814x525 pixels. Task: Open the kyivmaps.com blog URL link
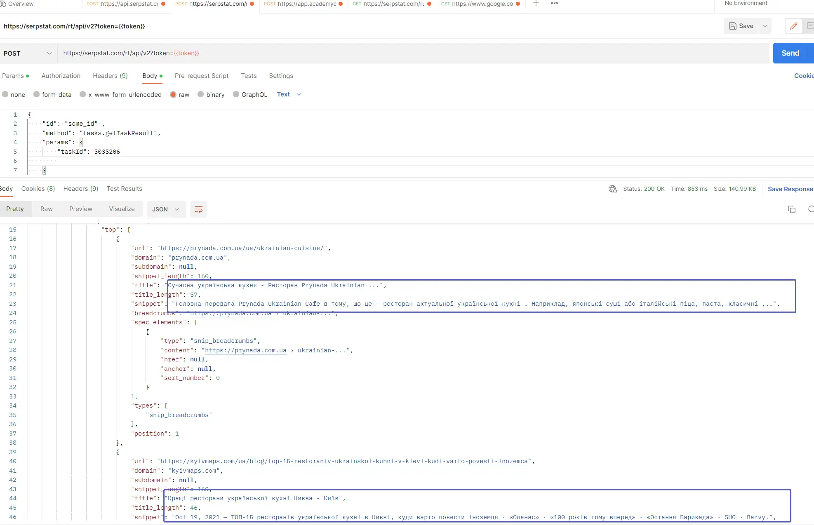tap(344, 461)
